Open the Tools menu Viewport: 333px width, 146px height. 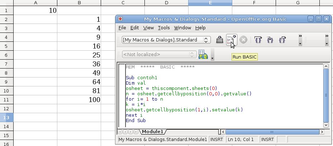tap(164, 27)
